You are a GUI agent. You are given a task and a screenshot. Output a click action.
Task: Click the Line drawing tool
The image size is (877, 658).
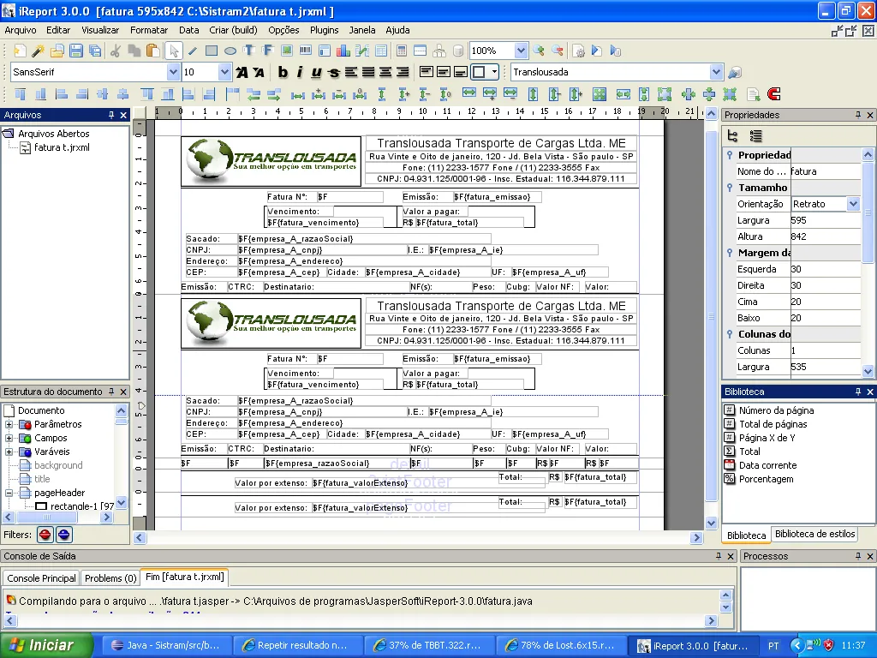pos(193,51)
